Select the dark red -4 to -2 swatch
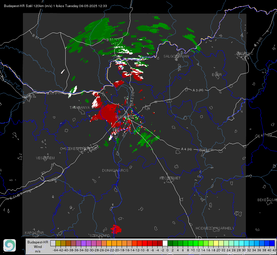Image resolution: width=277 pixels, height=255 pixels. click(160, 243)
